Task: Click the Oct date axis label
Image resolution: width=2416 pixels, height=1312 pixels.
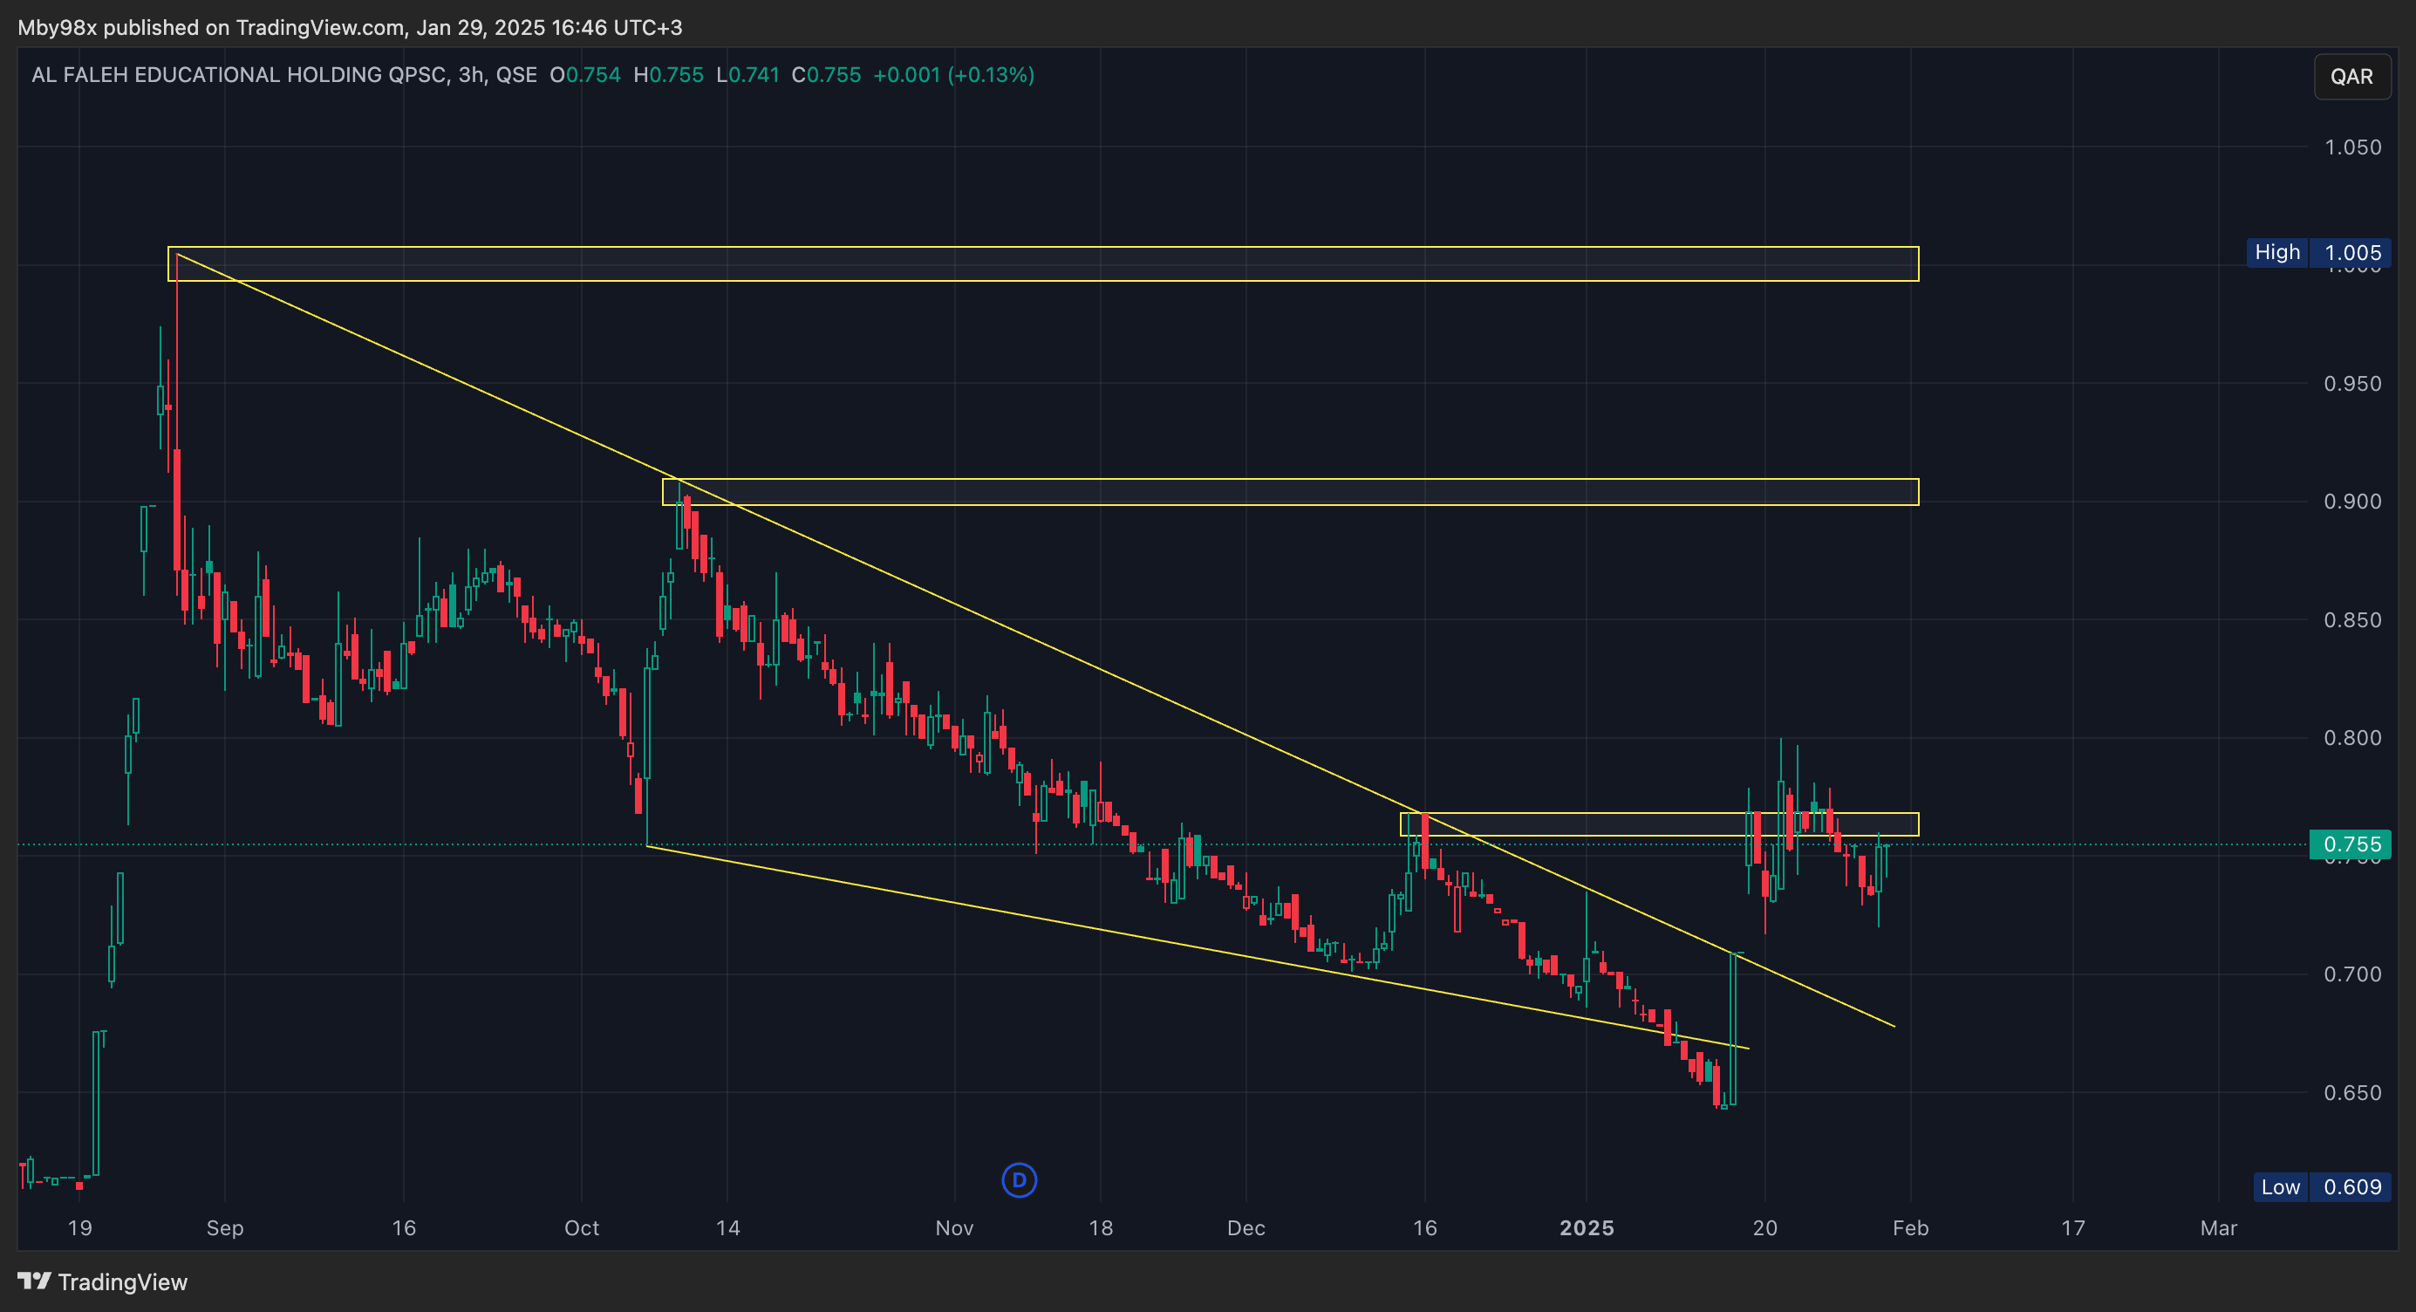Action: coord(582,1227)
